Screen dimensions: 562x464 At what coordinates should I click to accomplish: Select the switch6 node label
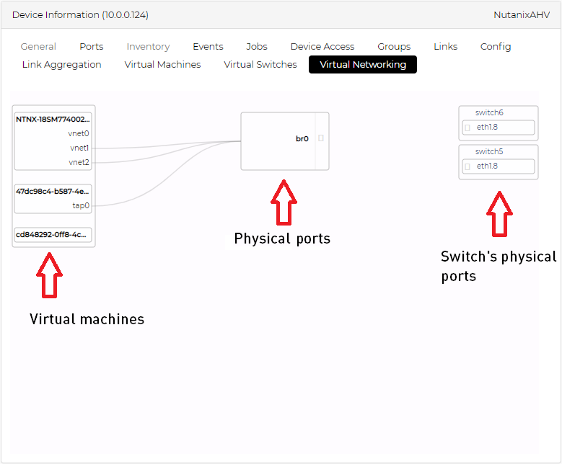(489, 112)
